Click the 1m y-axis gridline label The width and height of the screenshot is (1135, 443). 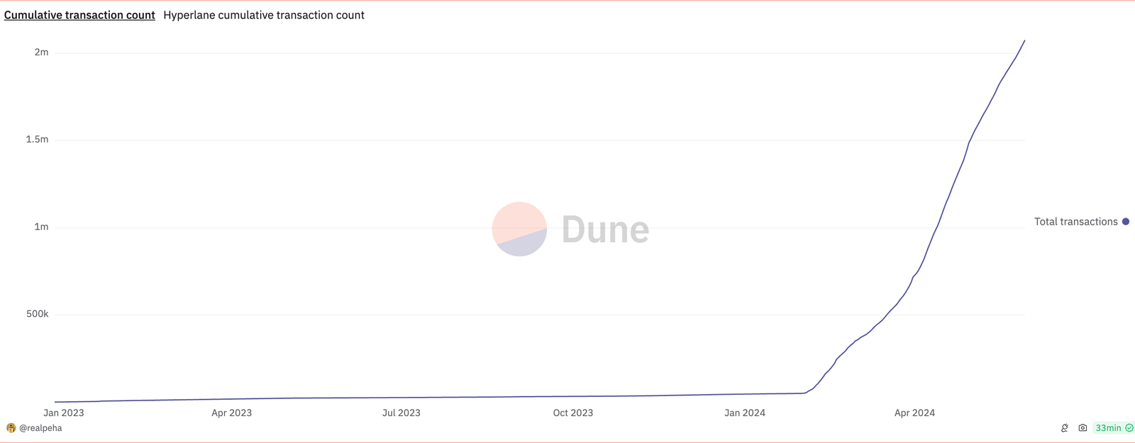pyautogui.click(x=42, y=227)
